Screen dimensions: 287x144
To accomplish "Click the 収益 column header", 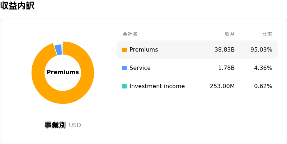I will pos(230,34).
